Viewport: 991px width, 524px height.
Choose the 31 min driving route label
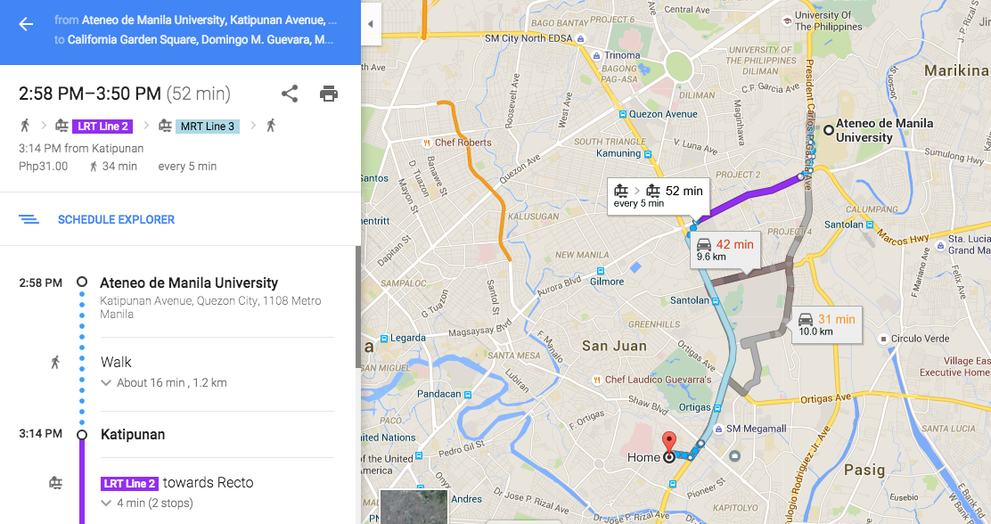pyautogui.click(x=827, y=324)
